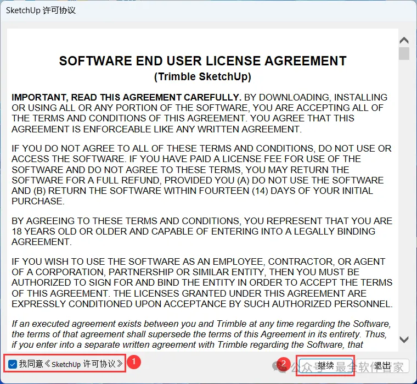Click the (Trimble SketchUp) subtitle
417x384 pixels.
pyautogui.click(x=202, y=76)
